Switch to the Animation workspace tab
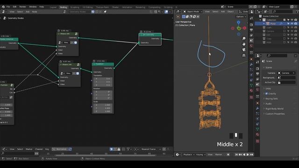Screen dimensions: 299x168 pyautogui.click(x=127, y=7)
